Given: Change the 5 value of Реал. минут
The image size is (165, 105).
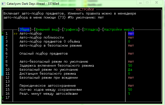Looking at the screenshot, I should (129, 93).
